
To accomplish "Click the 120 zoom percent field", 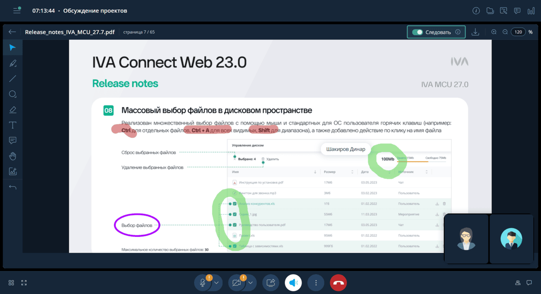I will coord(518,32).
